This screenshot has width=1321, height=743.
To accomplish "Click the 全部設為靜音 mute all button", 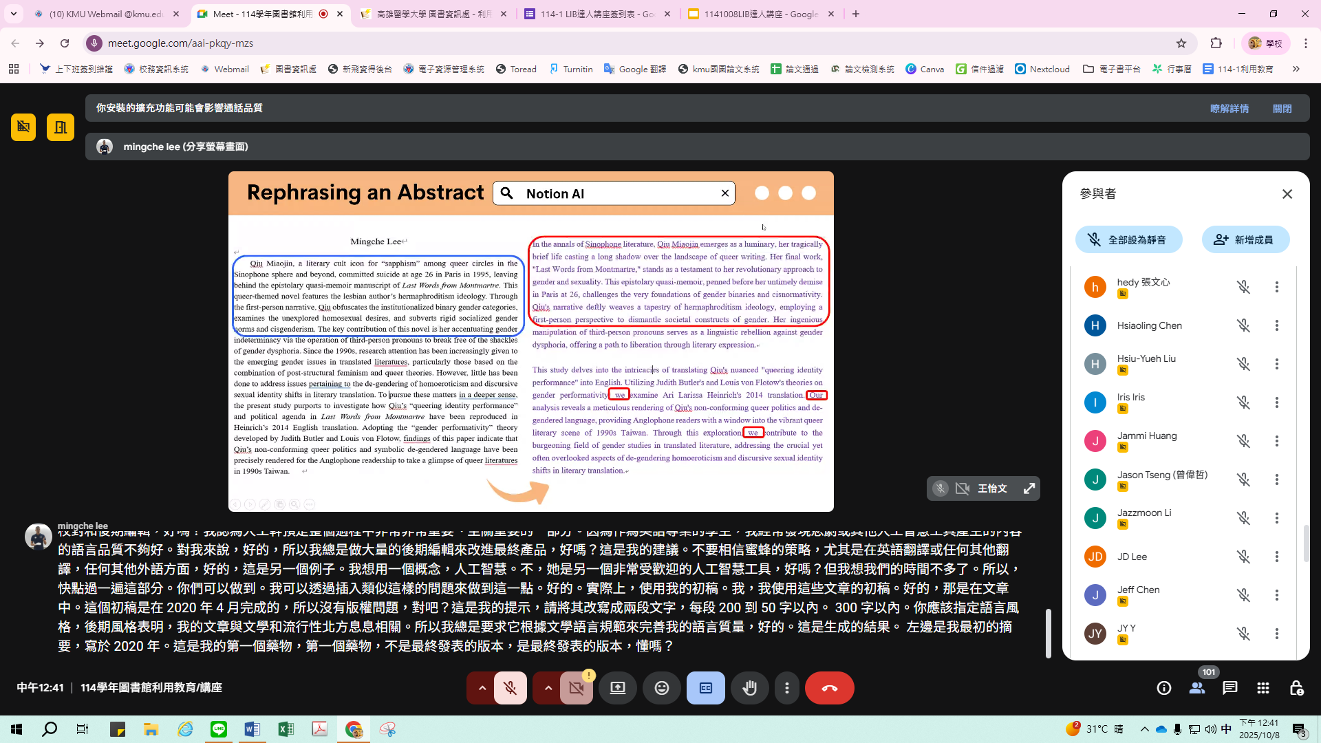I will coord(1128,239).
